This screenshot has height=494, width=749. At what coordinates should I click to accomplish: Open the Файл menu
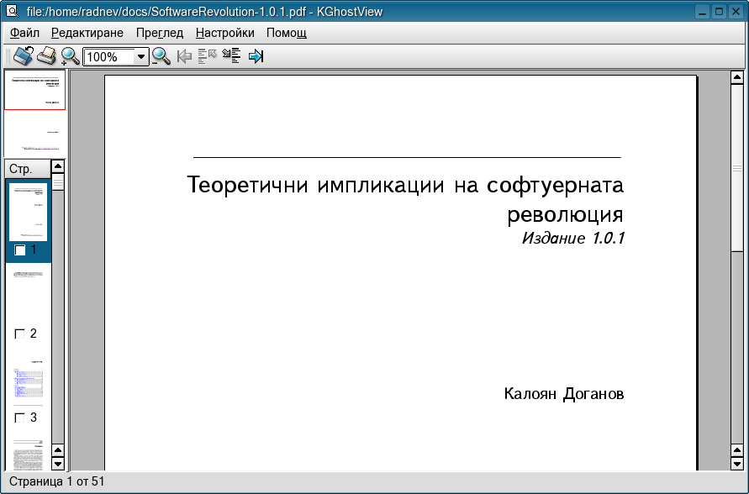(x=25, y=33)
